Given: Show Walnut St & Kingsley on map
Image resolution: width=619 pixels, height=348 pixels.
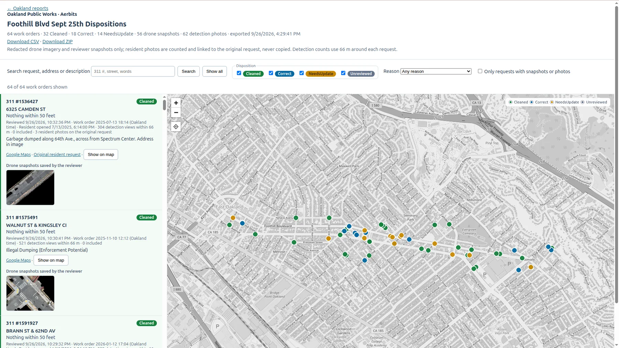Looking at the screenshot, I should (x=51, y=260).
